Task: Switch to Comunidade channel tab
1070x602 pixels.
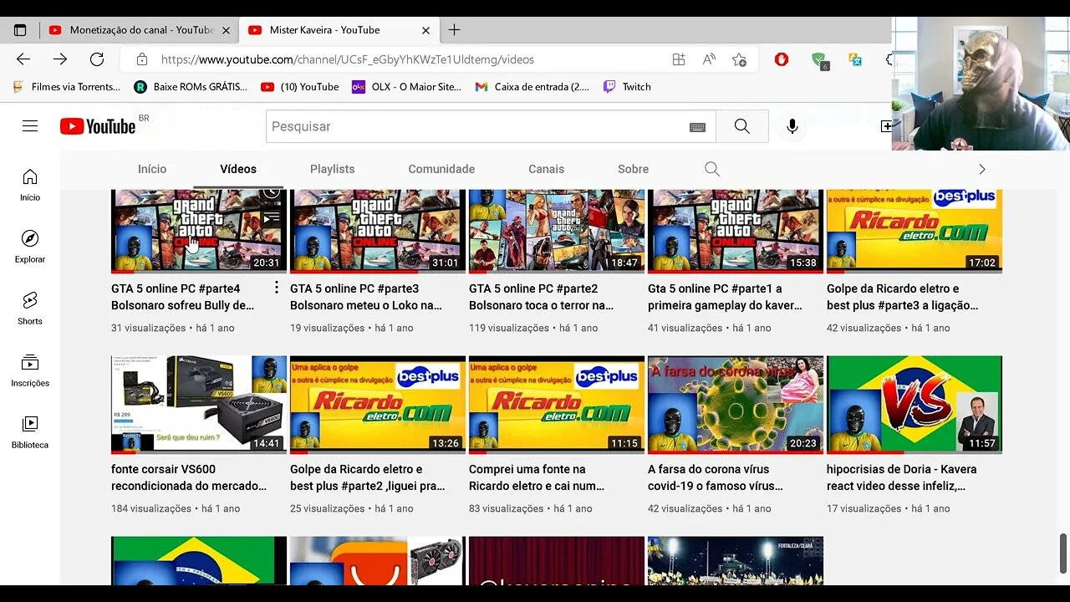Action: click(441, 169)
